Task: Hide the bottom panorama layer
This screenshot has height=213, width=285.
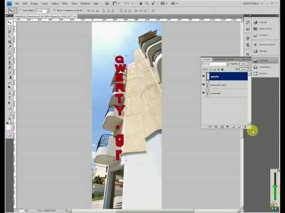Action: (204, 93)
